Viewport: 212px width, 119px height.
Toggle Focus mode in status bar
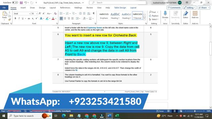[x=160, y=111]
